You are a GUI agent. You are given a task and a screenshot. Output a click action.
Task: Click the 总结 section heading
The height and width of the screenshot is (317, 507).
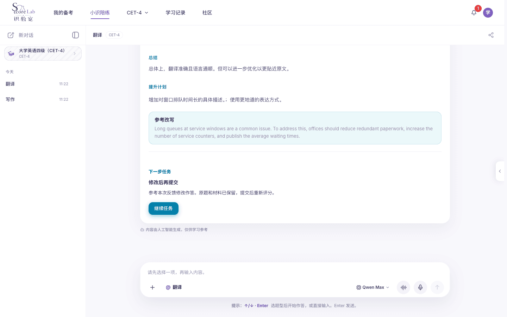(153, 58)
